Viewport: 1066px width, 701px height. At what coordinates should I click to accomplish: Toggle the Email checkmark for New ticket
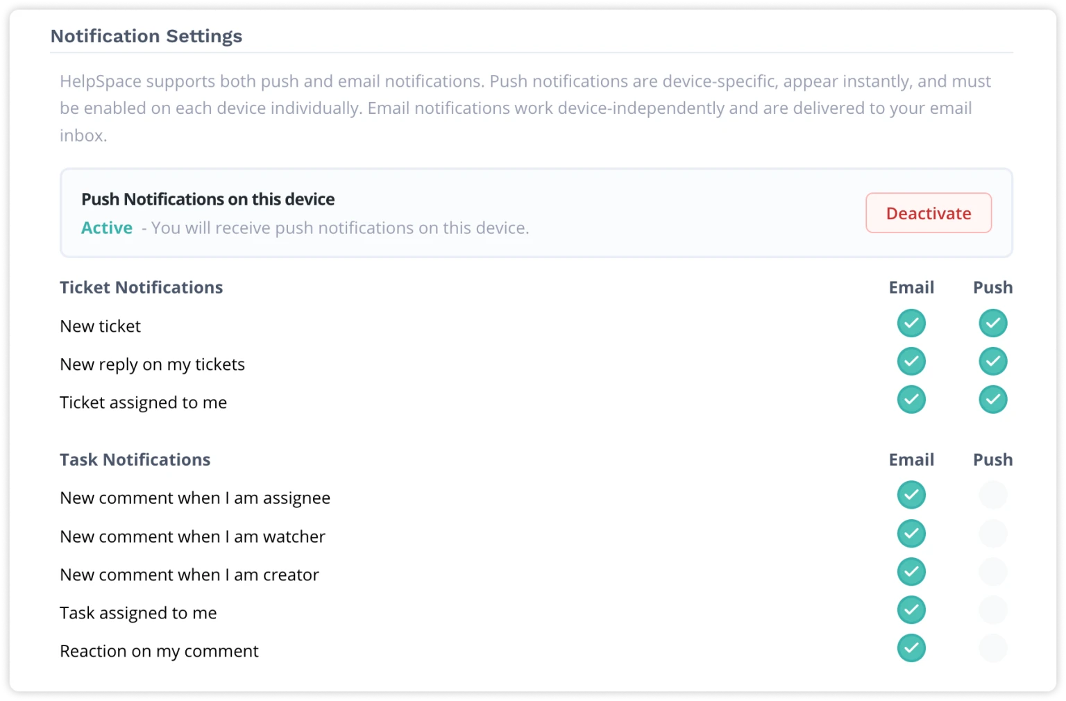(x=911, y=323)
